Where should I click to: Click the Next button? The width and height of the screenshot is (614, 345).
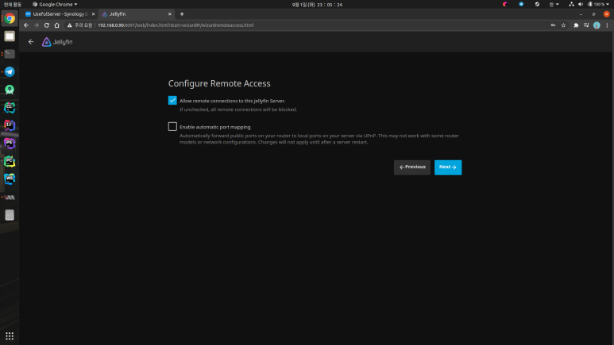[x=447, y=167]
